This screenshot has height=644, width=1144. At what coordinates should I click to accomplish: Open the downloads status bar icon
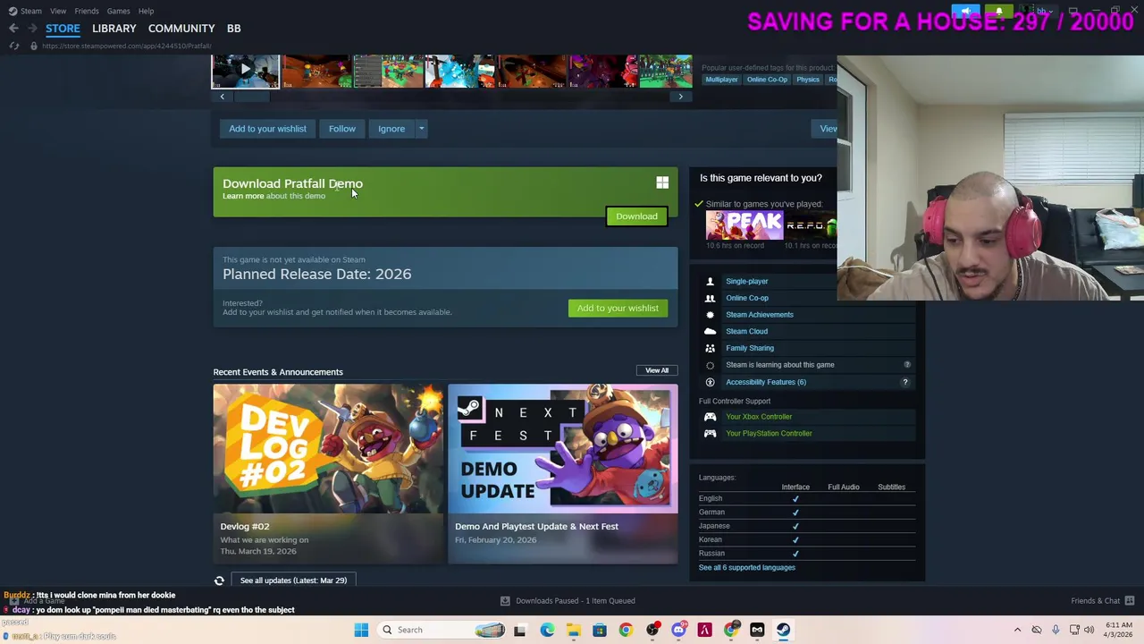click(505, 601)
